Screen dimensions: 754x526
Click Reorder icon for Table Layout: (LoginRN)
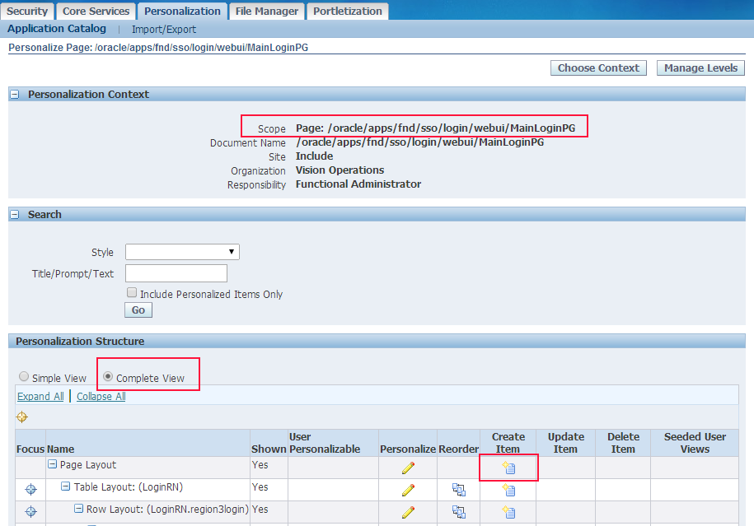[x=459, y=490]
